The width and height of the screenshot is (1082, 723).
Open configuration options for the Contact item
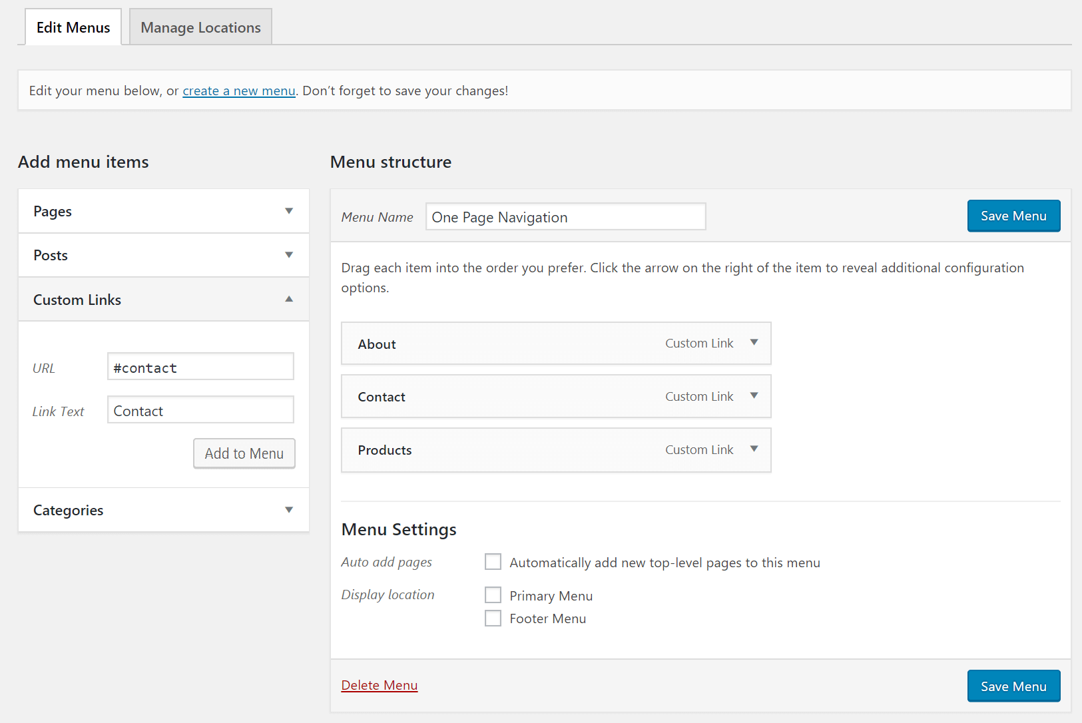coord(754,396)
